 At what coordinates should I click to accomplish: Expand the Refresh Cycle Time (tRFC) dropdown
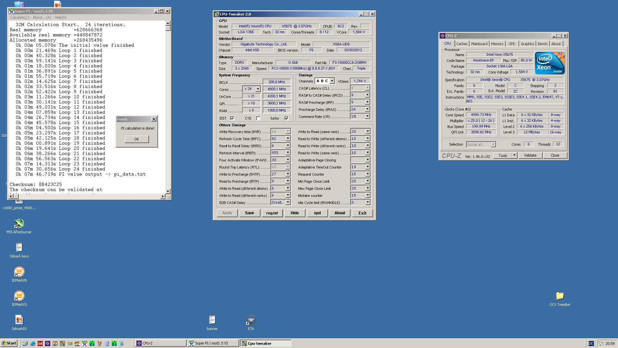288,139
